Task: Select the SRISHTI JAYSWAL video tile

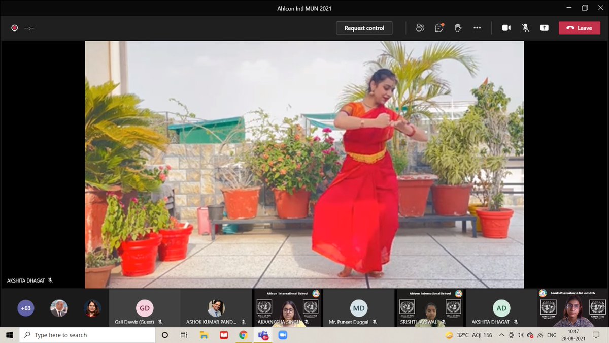Action: coord(430,308)
